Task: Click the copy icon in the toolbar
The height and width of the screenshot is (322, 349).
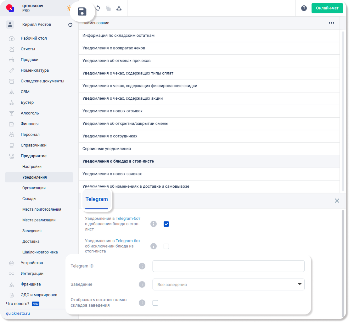Action: [108, 8]
